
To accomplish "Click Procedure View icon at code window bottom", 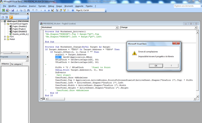I will tap(41, 99).
